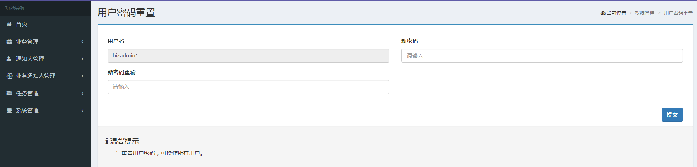Click the 权限管理 breadcrumb link
697x167 pixels.
[645, 13]
